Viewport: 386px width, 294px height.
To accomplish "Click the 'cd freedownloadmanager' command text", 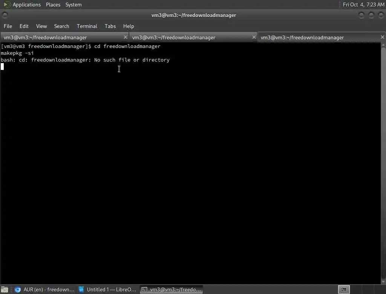I will point(127,46).
